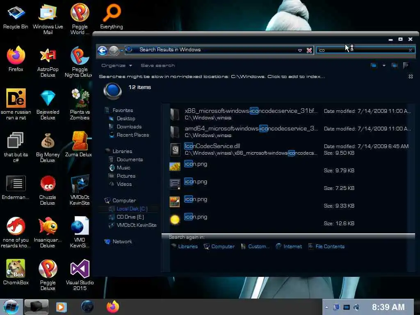Select Local Disk (C:) in the tree

coord(132,209)
